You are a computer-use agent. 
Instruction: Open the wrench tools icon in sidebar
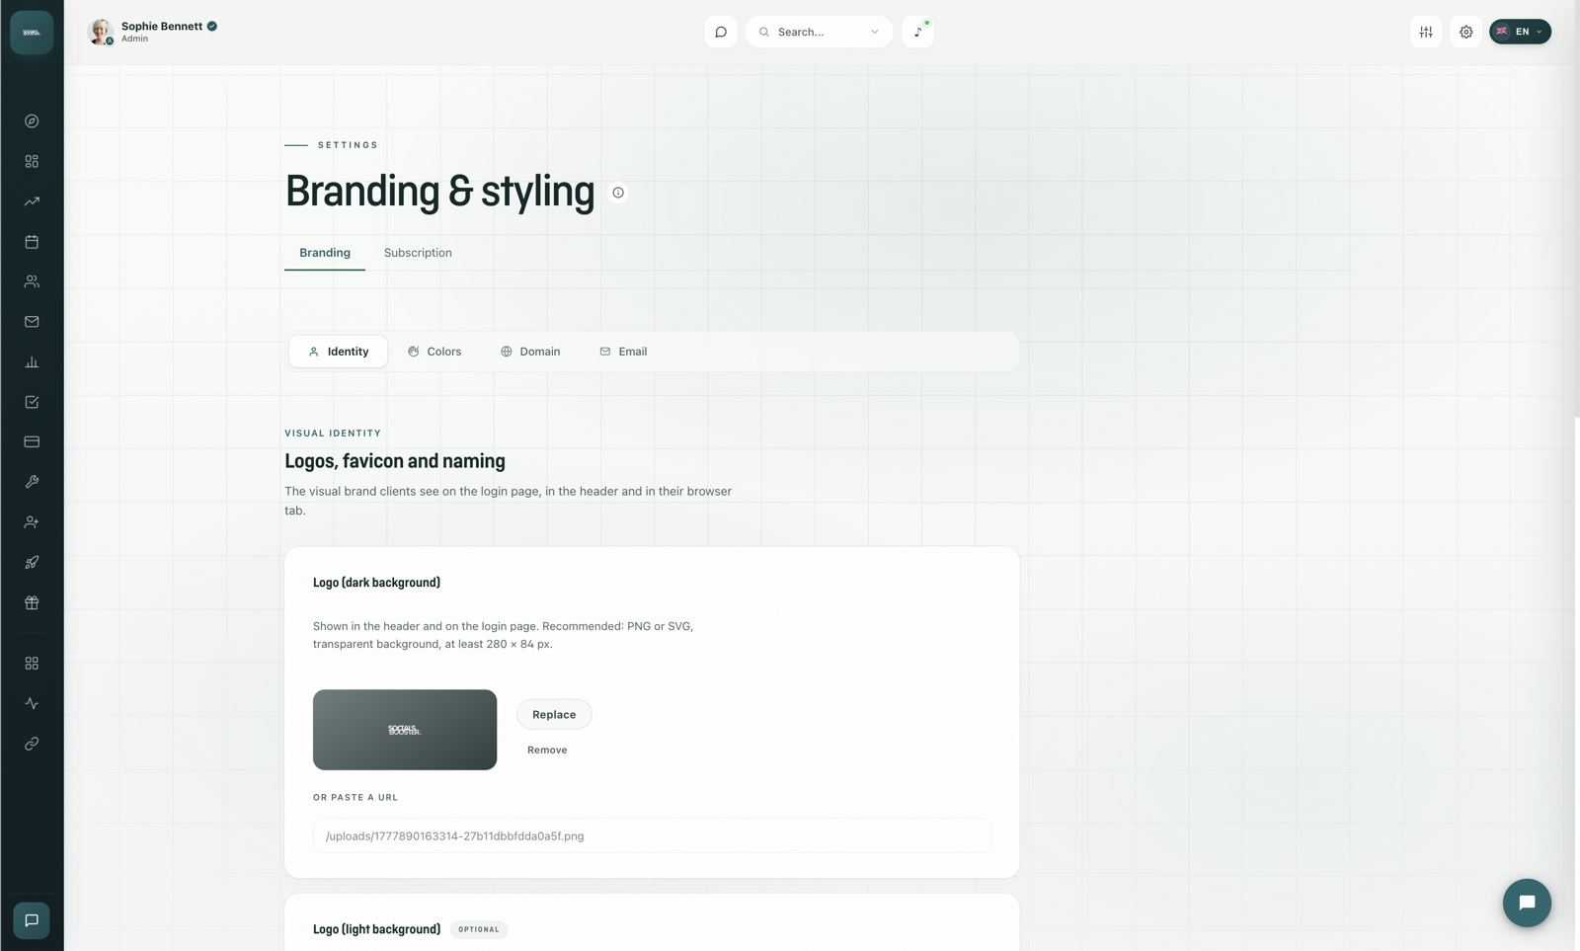point(32,482)
